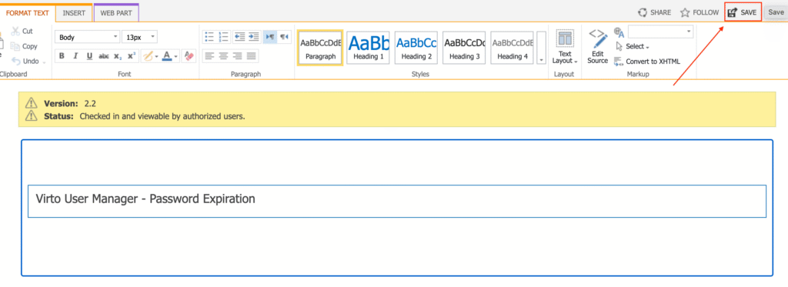Insert a numbered list
Viewport: 788px width, 287px height.
(224, 37)
